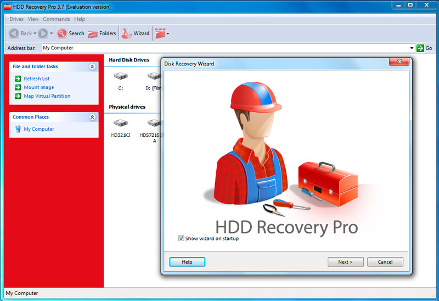
Task: Click into the Address bar field
Action: 226,48
